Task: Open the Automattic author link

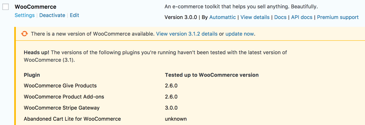Action: pyautogui.click(x=222, y=17)
